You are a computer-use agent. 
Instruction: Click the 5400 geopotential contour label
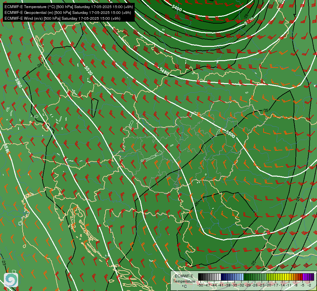click(x=177, y=8)
